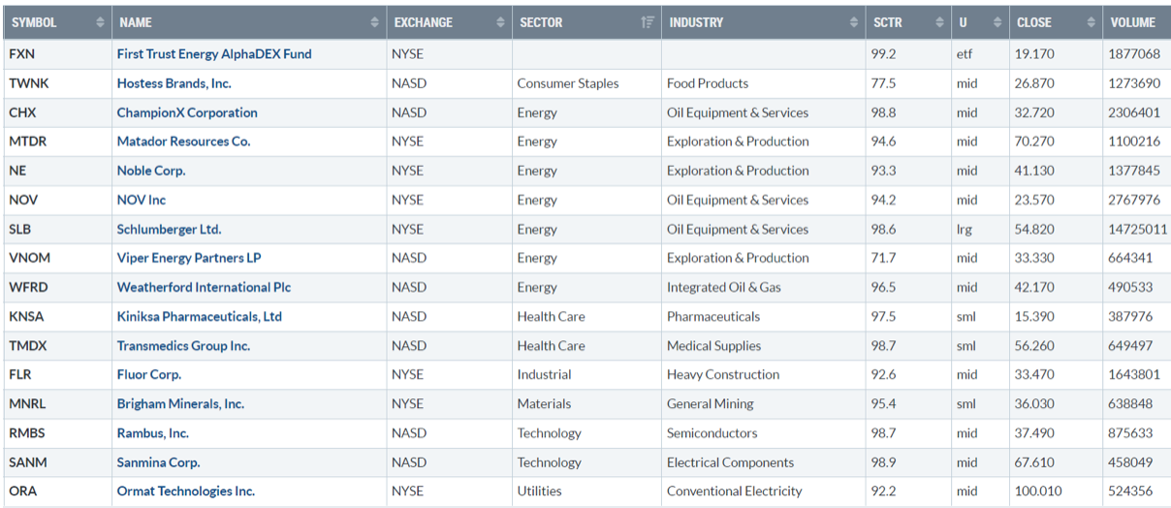Click the active sort icon in the SECTOR header
This screenshot has width=1171, height=508.
click(648, 22)
